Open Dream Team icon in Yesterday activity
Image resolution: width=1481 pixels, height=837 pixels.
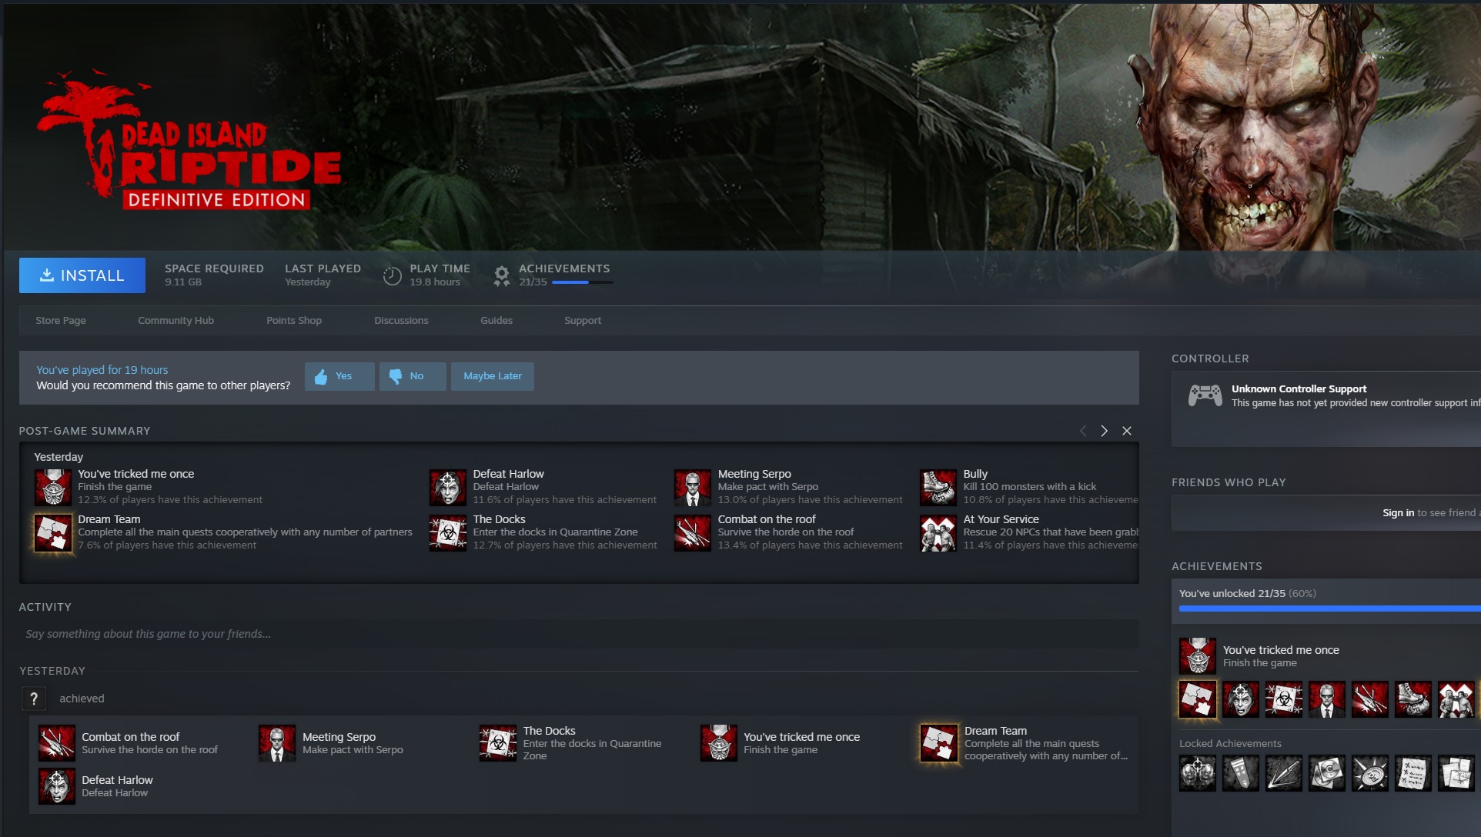point(939,743)
